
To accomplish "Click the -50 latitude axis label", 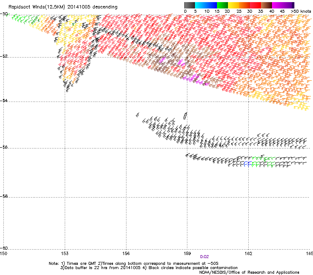I will click(4, 14).
